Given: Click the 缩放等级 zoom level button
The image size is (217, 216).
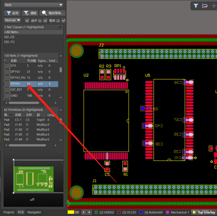Looking at the screenshot, I should pyautogui.click(x=52, y=13).
